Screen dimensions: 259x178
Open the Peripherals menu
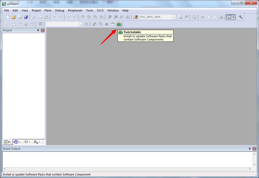tap(75, 10)
